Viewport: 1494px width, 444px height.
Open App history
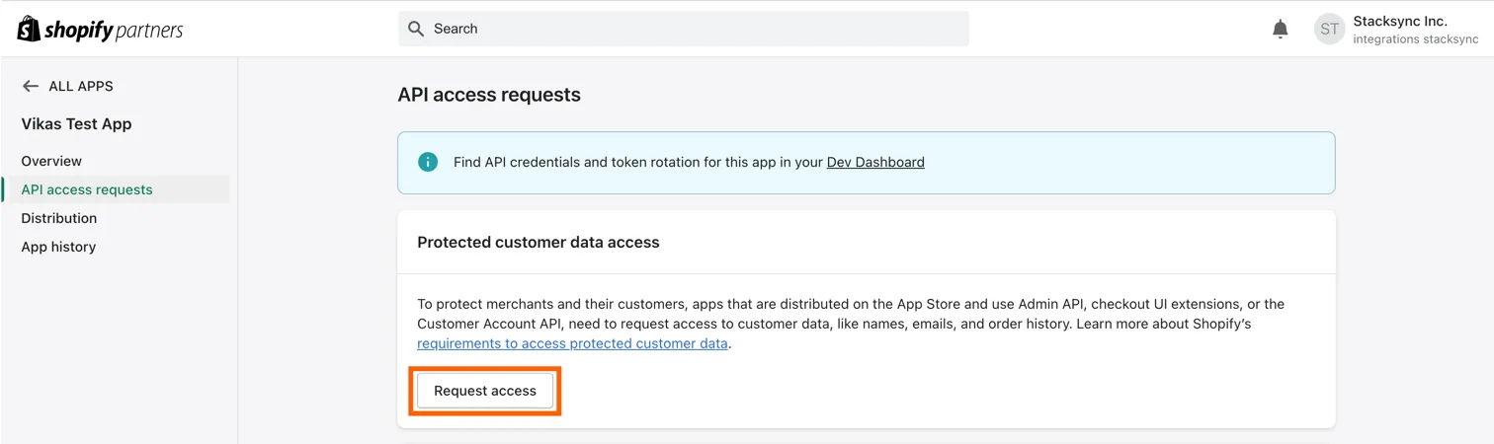58,247
